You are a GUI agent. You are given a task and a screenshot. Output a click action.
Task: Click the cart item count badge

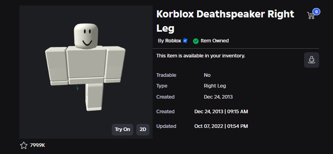click(x=316, y=11)
